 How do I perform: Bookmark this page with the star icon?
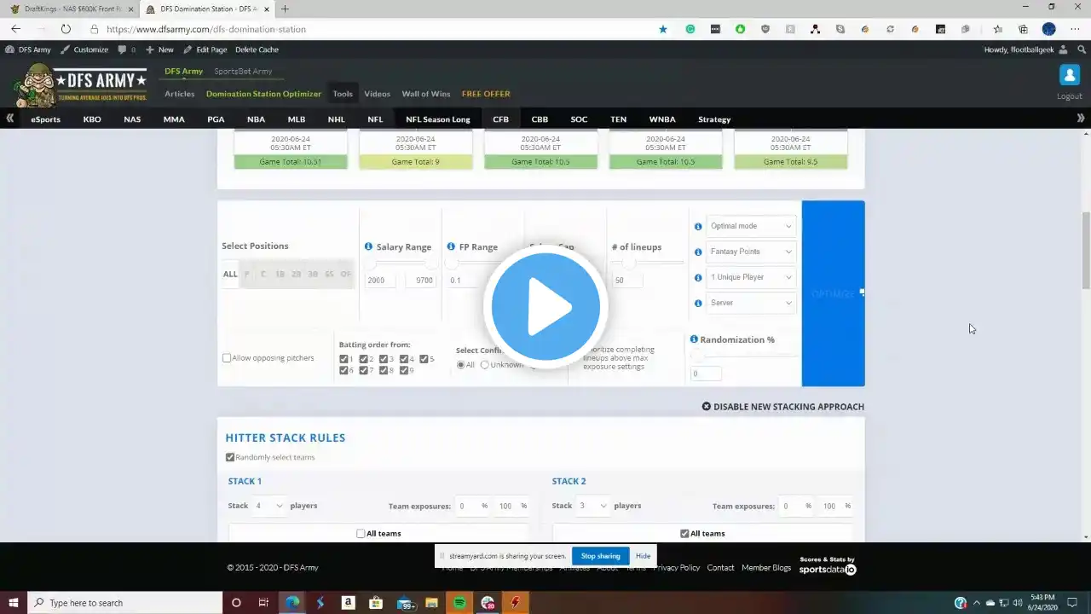pos(663,29)
